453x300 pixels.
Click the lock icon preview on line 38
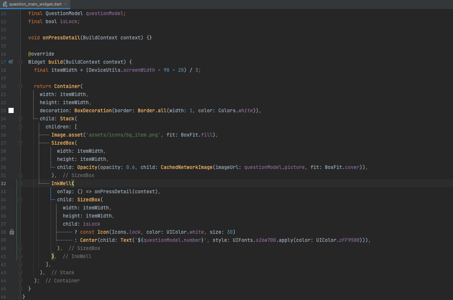click(x=11, y=232)
